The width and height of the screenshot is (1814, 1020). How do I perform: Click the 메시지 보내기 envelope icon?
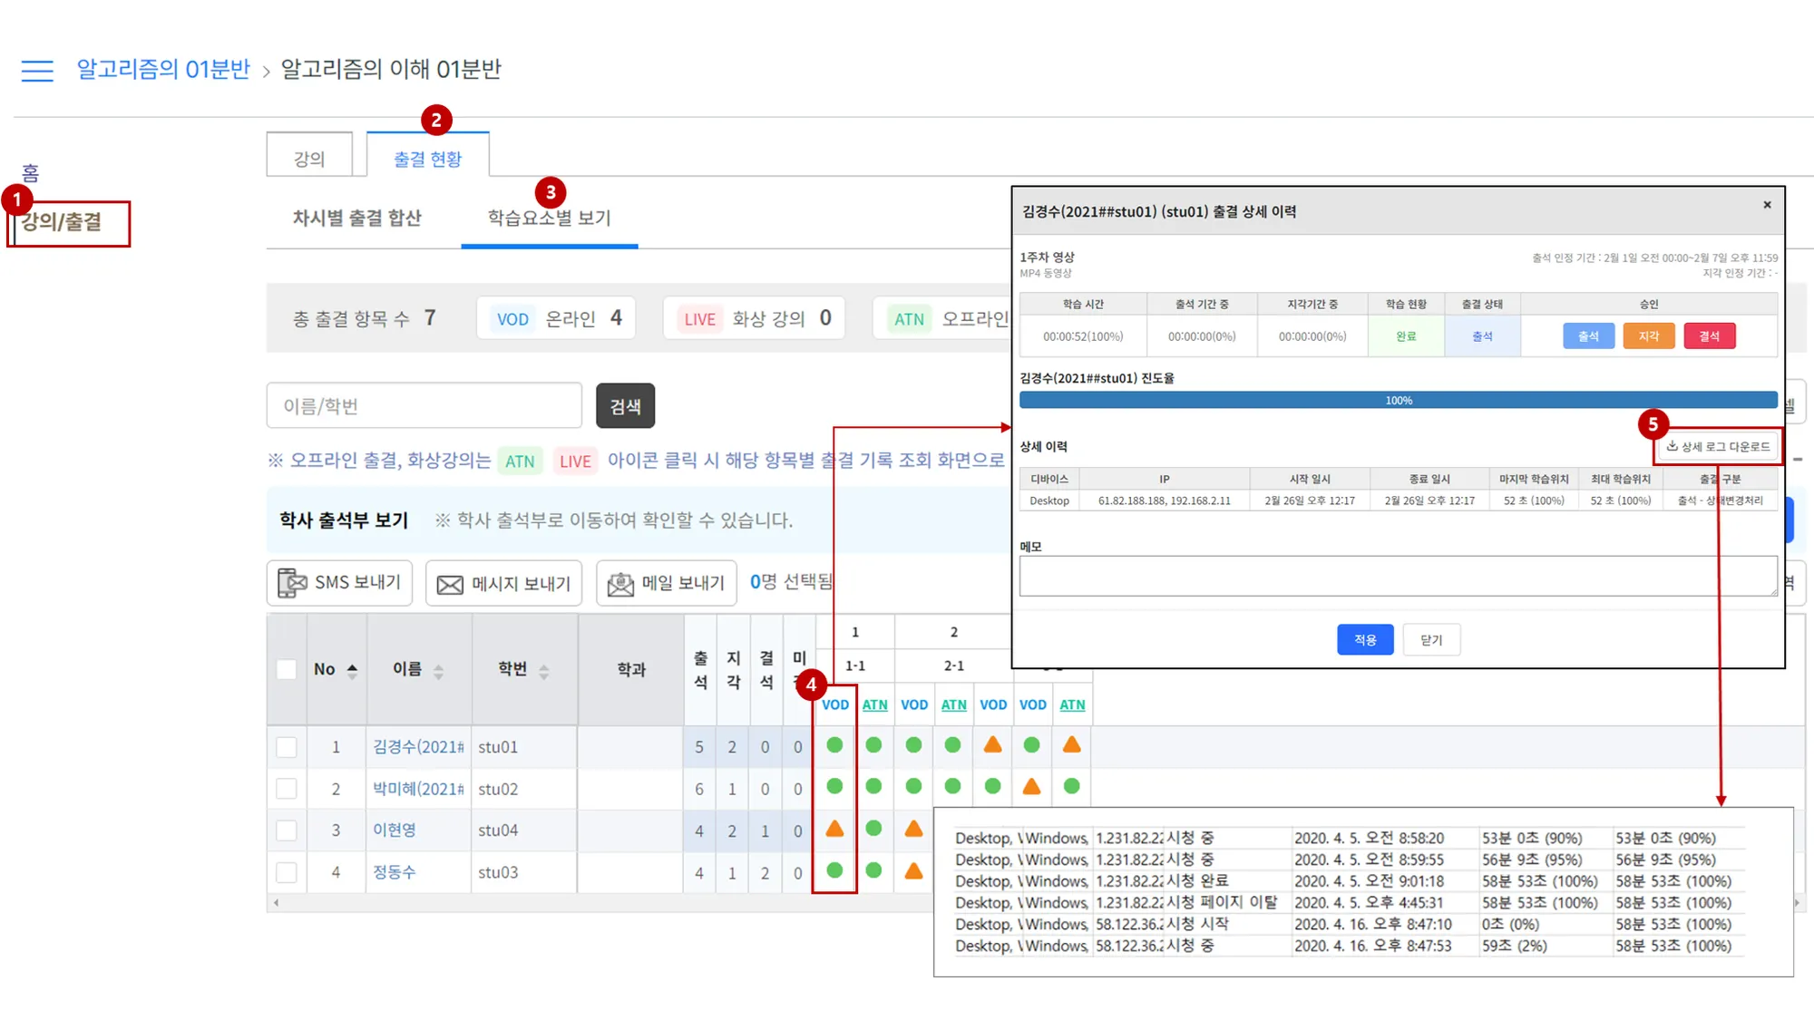450,585
